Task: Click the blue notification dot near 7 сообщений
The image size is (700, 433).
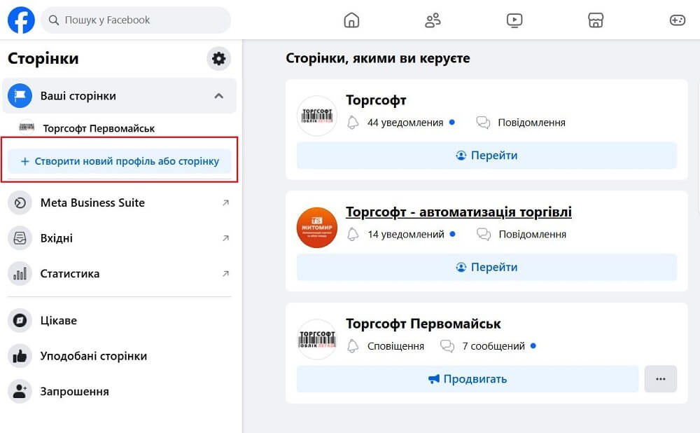Action: [533, 345]
